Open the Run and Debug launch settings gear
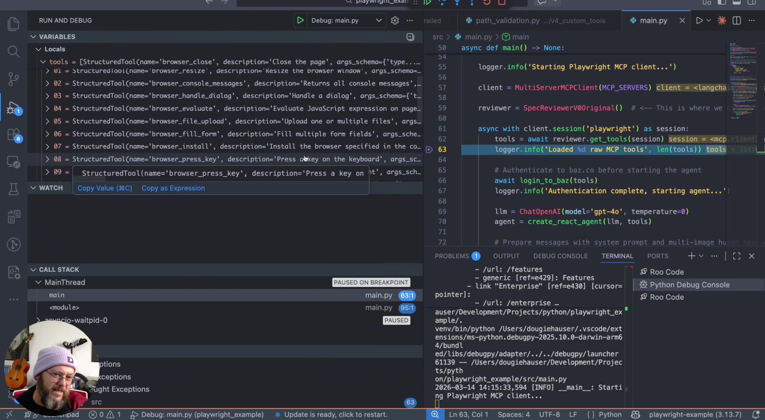Viewport: 765px width, 420px height. (394, 20)
